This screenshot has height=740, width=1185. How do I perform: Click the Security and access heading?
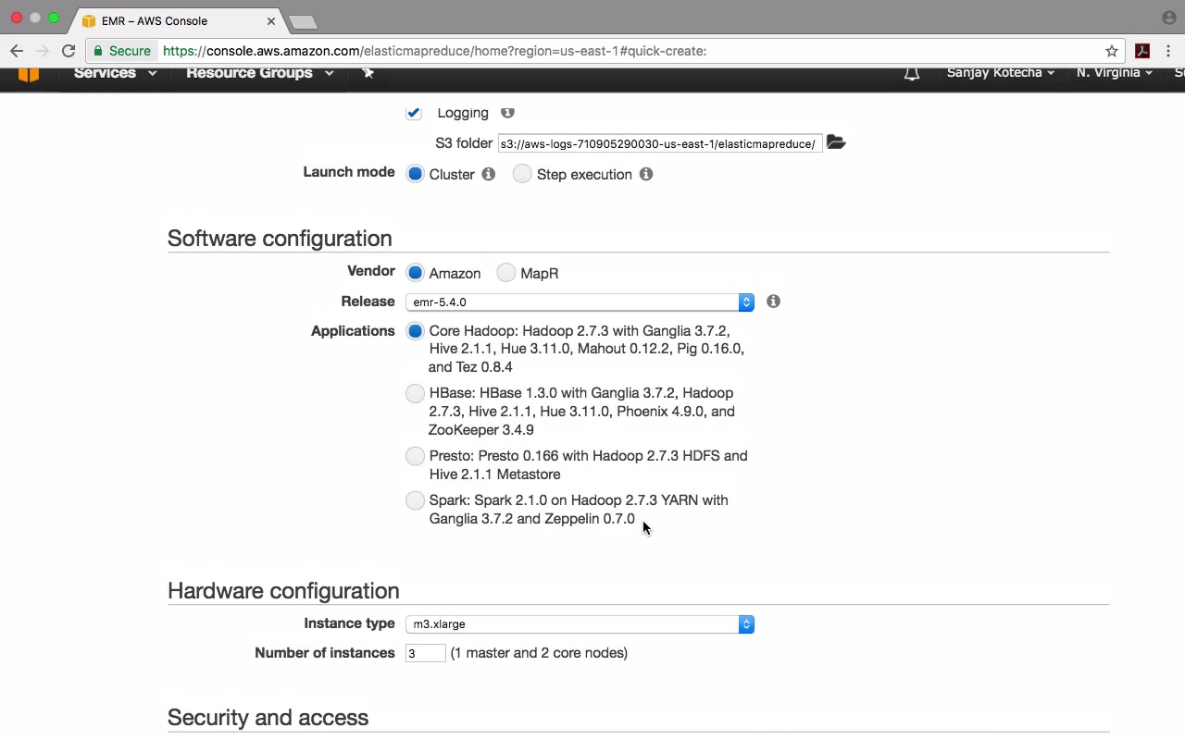[268, 718]
